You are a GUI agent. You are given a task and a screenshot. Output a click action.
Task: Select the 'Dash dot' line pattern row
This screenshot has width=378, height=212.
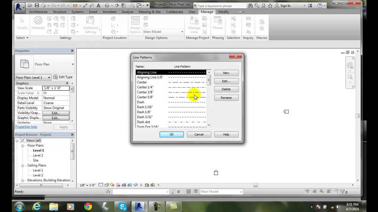point(171,122)
